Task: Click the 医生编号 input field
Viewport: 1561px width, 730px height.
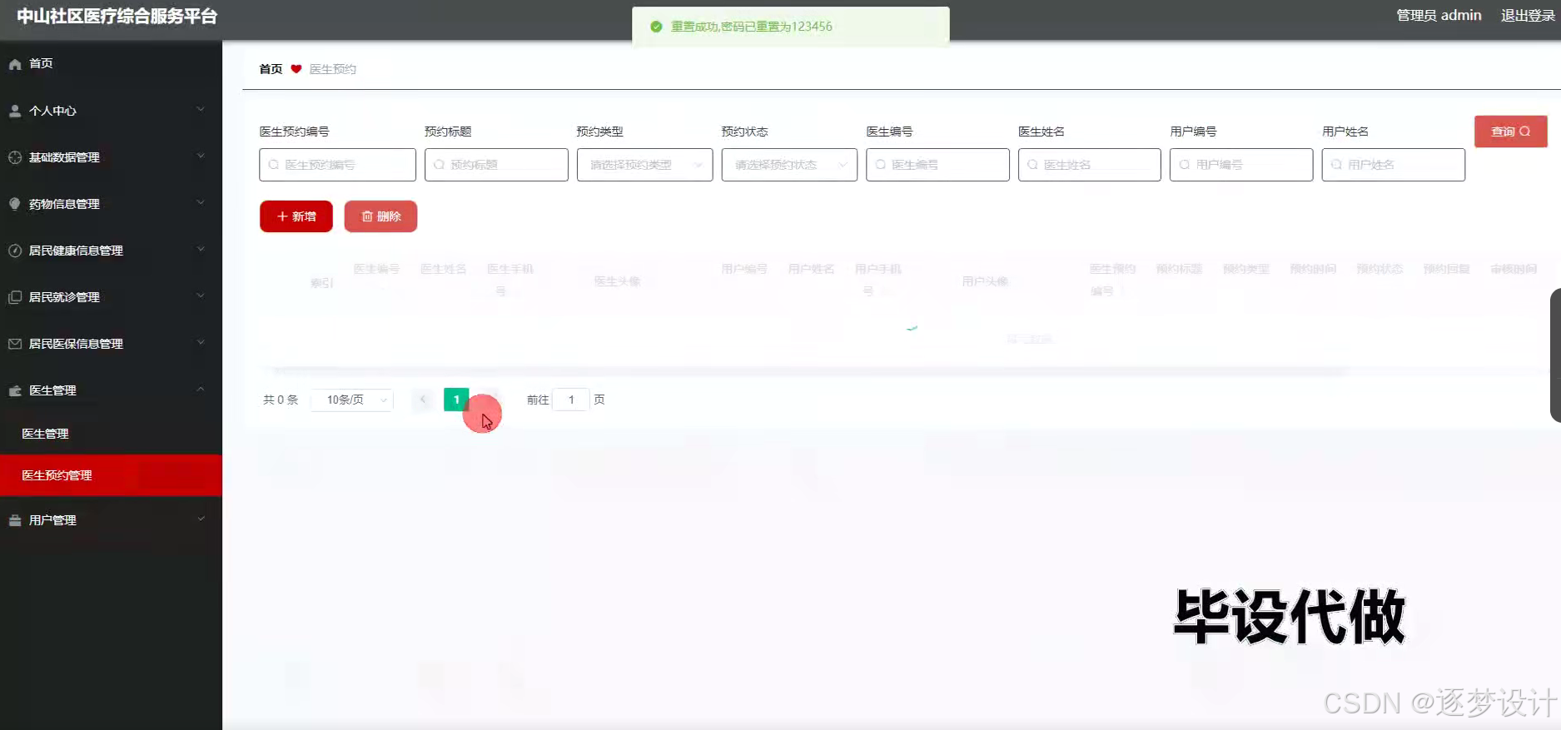Action: [937, 165]
